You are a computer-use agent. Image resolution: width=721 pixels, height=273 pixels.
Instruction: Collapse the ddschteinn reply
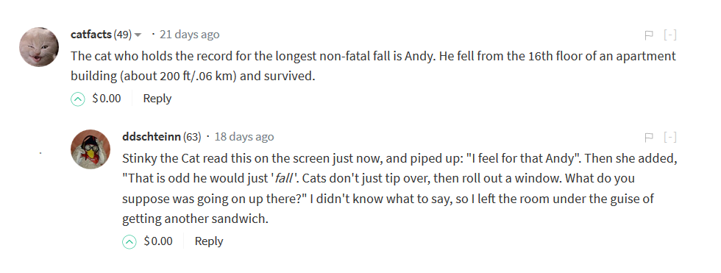pyautogui.click(x=670, y=137)
